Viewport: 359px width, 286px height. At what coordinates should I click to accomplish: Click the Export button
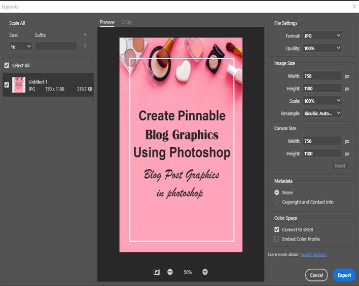pyautogui.click(x=344, y=275)
